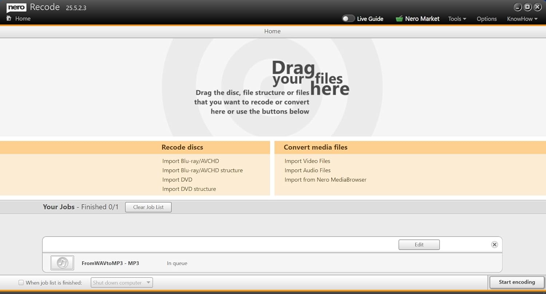Click the music note job thumbnail
Viewport: 546px width, 294px height.
point(62,263)
